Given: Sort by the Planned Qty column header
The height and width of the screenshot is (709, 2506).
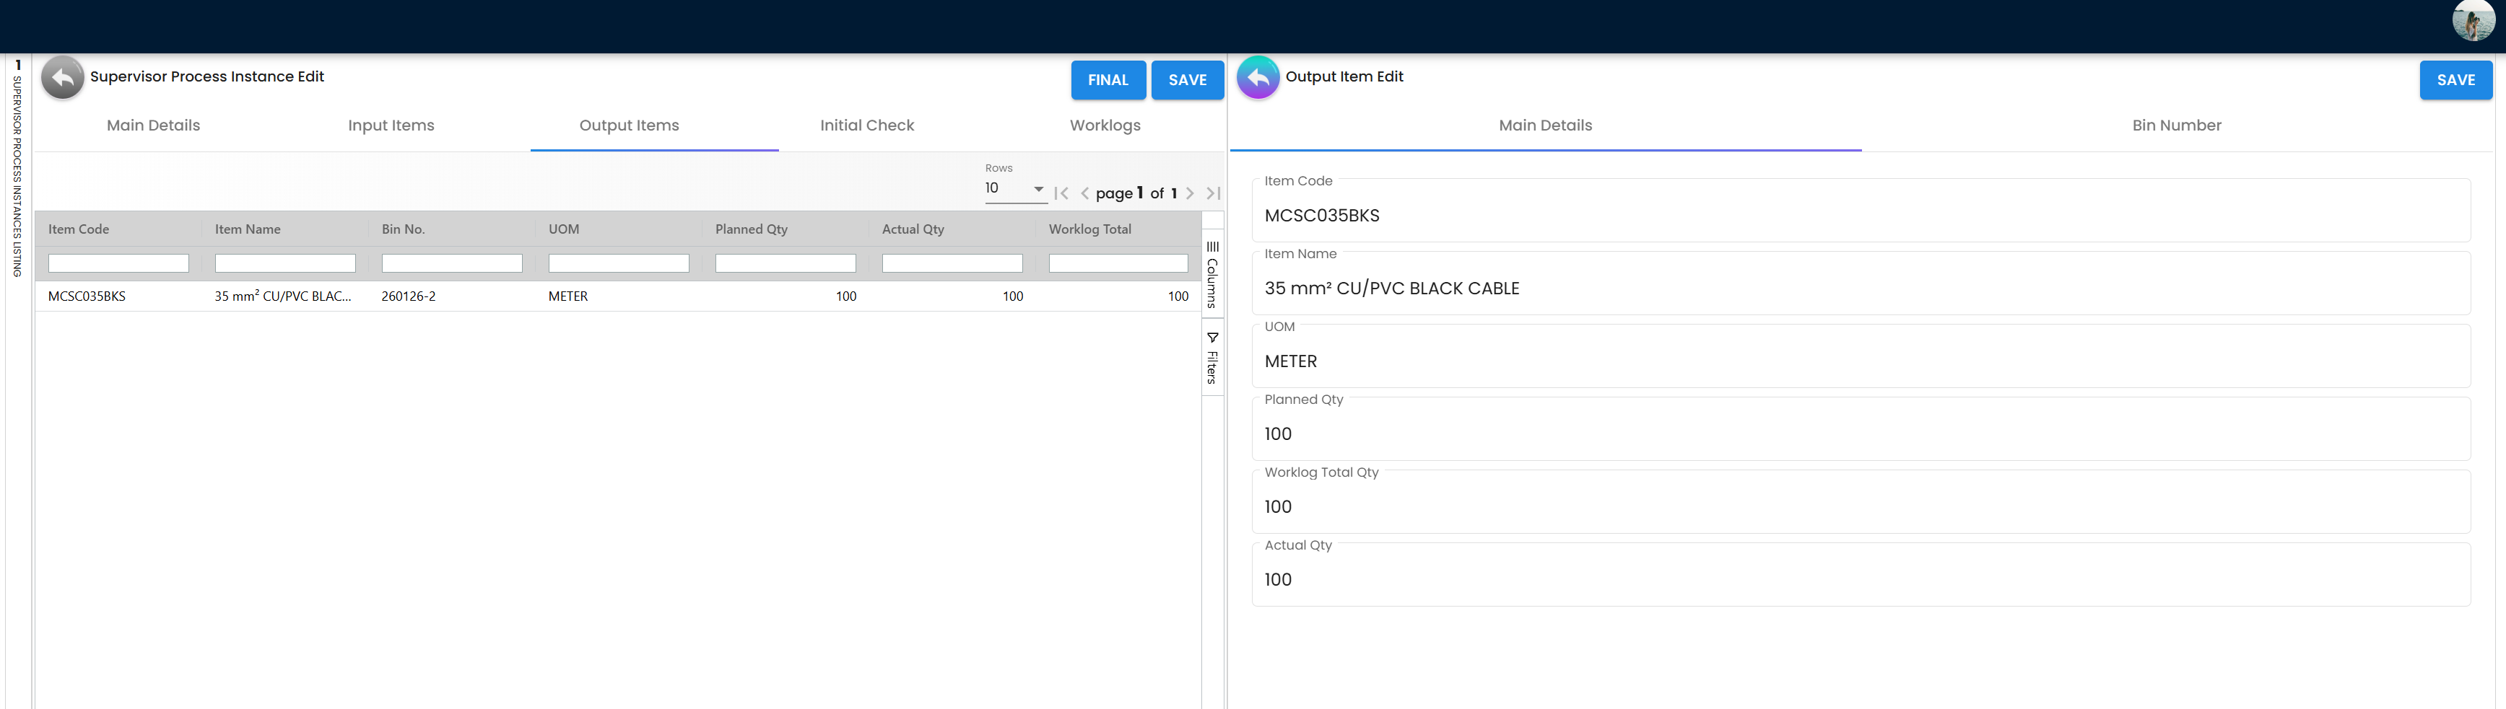Looking at the screenshot, I should pyautogui.click(x=751, y=229).
